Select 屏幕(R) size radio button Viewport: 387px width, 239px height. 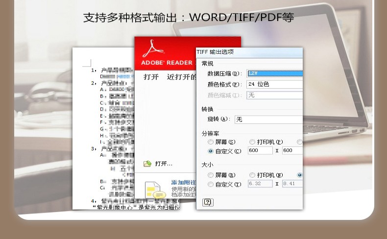coord(211,175)
